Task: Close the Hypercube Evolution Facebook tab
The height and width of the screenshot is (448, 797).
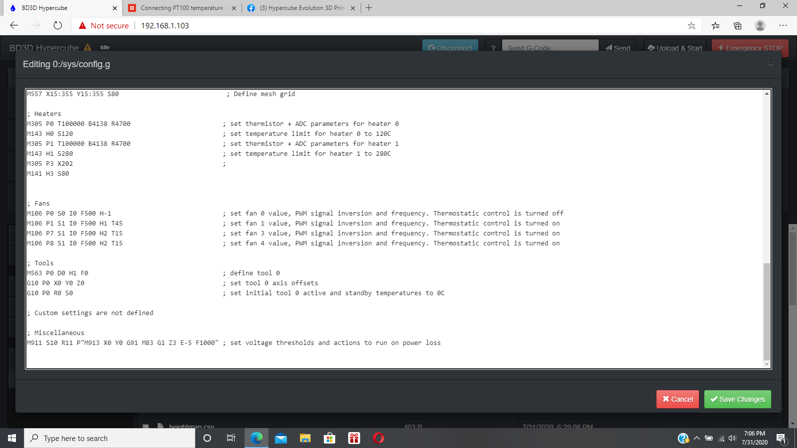Action: tap(353, 8)
